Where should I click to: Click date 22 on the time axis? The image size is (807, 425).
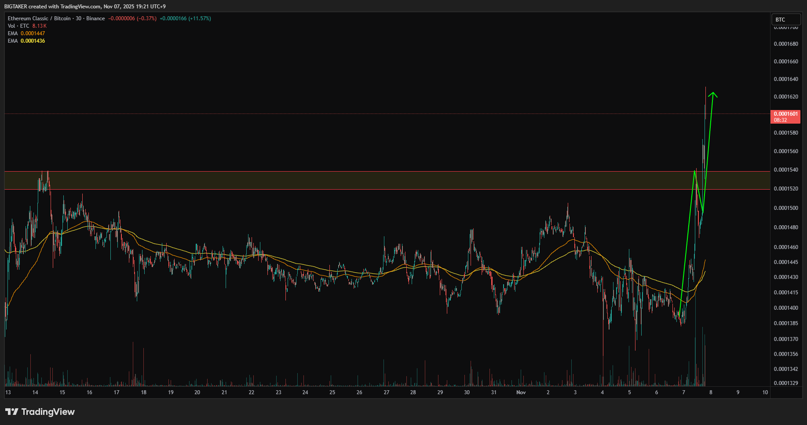pyautogui.click(x=251, y=392)
